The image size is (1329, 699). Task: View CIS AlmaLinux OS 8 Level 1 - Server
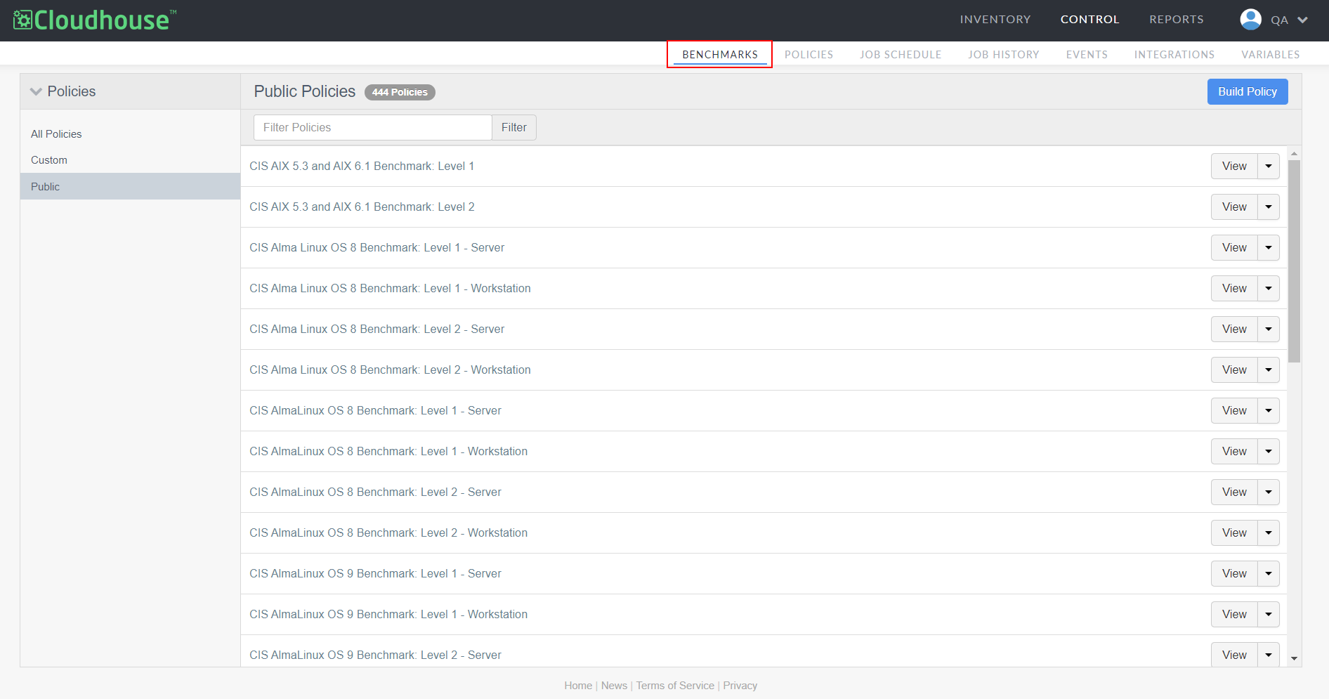pyautogui.click(x=1234, y=411)
